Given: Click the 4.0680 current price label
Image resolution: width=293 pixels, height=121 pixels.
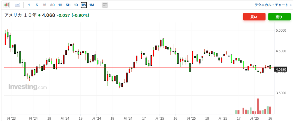Looking at the screenshot, I should 280,69.
